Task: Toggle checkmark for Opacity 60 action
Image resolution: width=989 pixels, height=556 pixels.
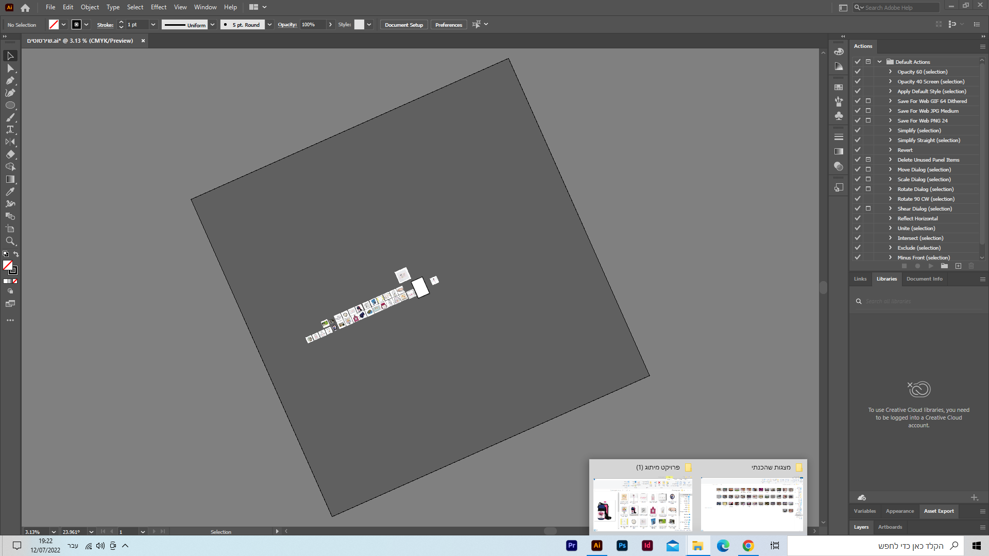Action: 858,72
